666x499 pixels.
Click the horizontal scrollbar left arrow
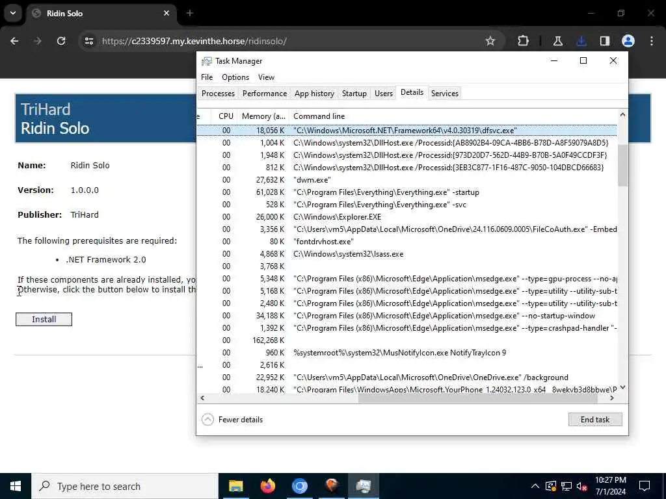pos(202,398)
